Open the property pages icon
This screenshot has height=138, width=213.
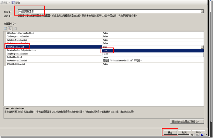click(15, 28)
